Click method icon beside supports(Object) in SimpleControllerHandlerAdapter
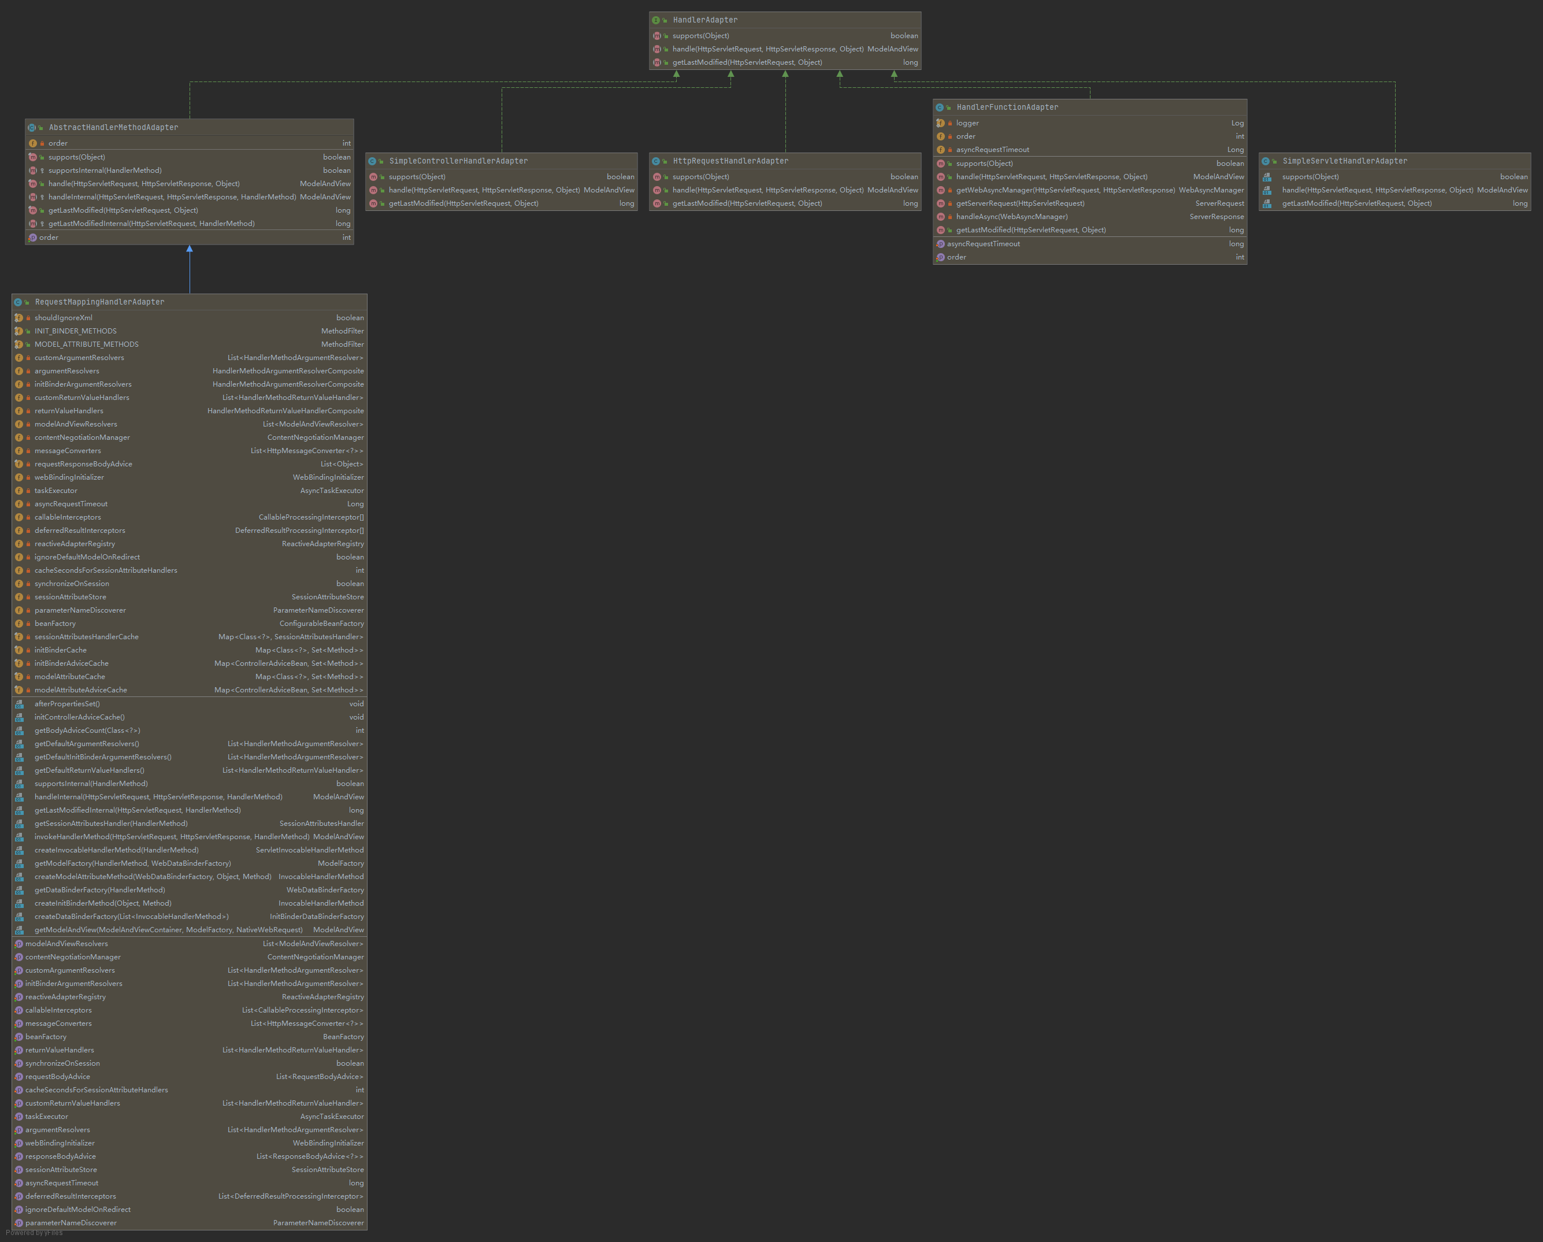Image resolution: width=1543 pixels, height=1242 pixels. (x=373, y=177)
